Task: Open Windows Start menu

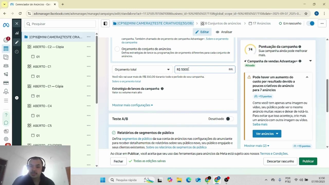Action: coord(103,180)
